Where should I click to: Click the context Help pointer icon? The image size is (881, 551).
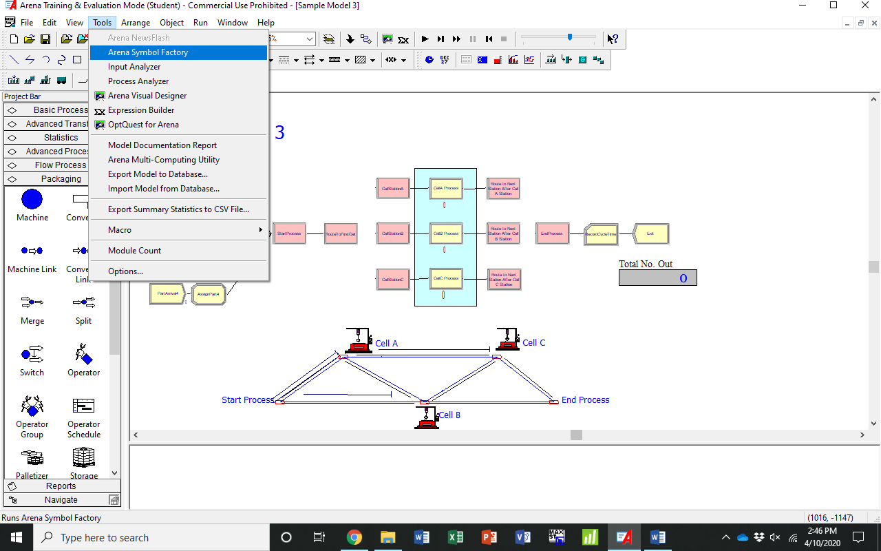(x=613, y=39)
